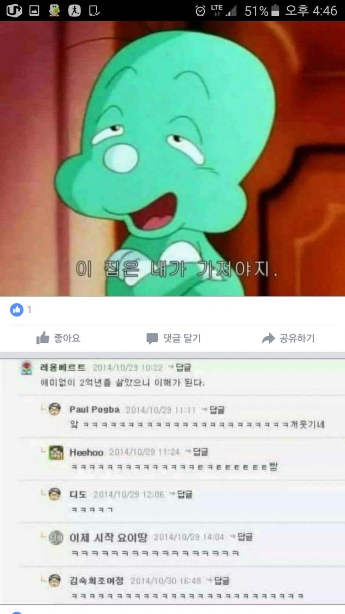The height and width of the screenshot is (614, 345).
Task: Share post using 공유하기 arrow
Action: (288, 338)
